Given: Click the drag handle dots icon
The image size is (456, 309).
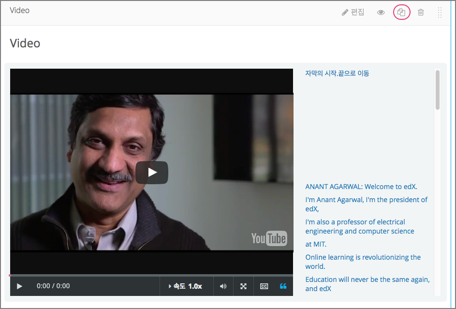Looking at the screenshot, I should click(440, 13).
